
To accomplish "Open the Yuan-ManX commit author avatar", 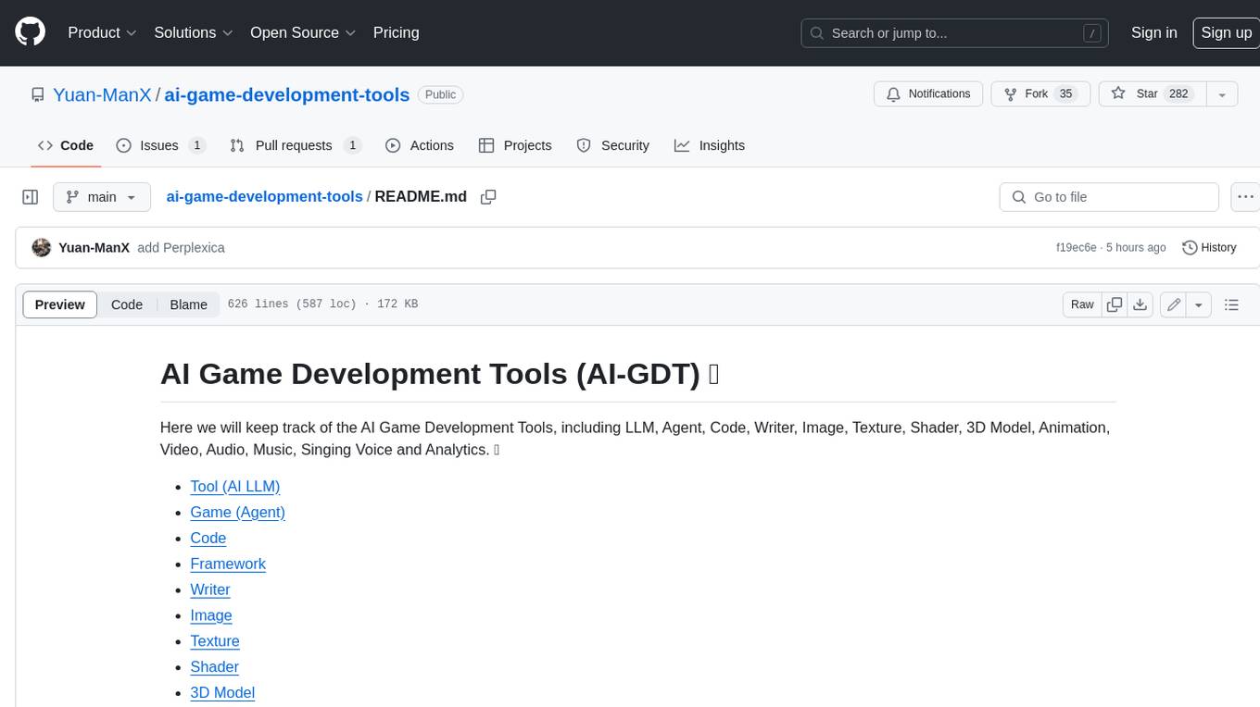I will click(41, 248).
